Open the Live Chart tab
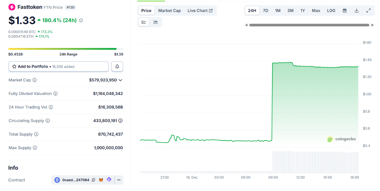 (x=200, y=11)
